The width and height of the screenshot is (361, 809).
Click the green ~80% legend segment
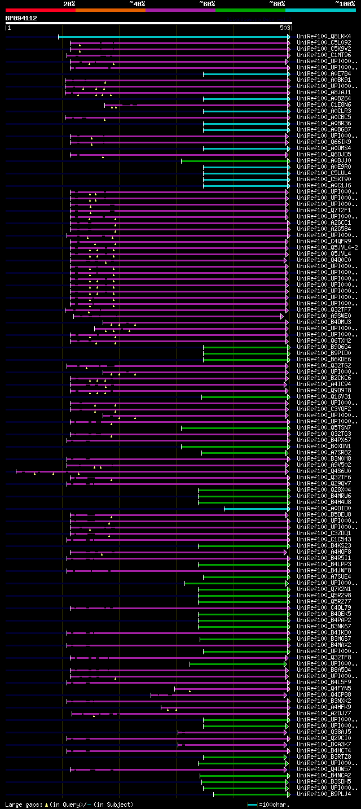tap(250, 10)
